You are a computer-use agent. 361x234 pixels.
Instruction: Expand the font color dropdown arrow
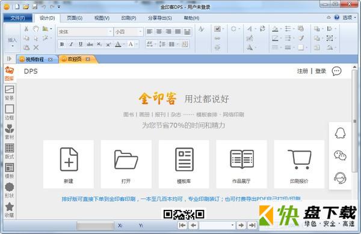coord(124,44)
